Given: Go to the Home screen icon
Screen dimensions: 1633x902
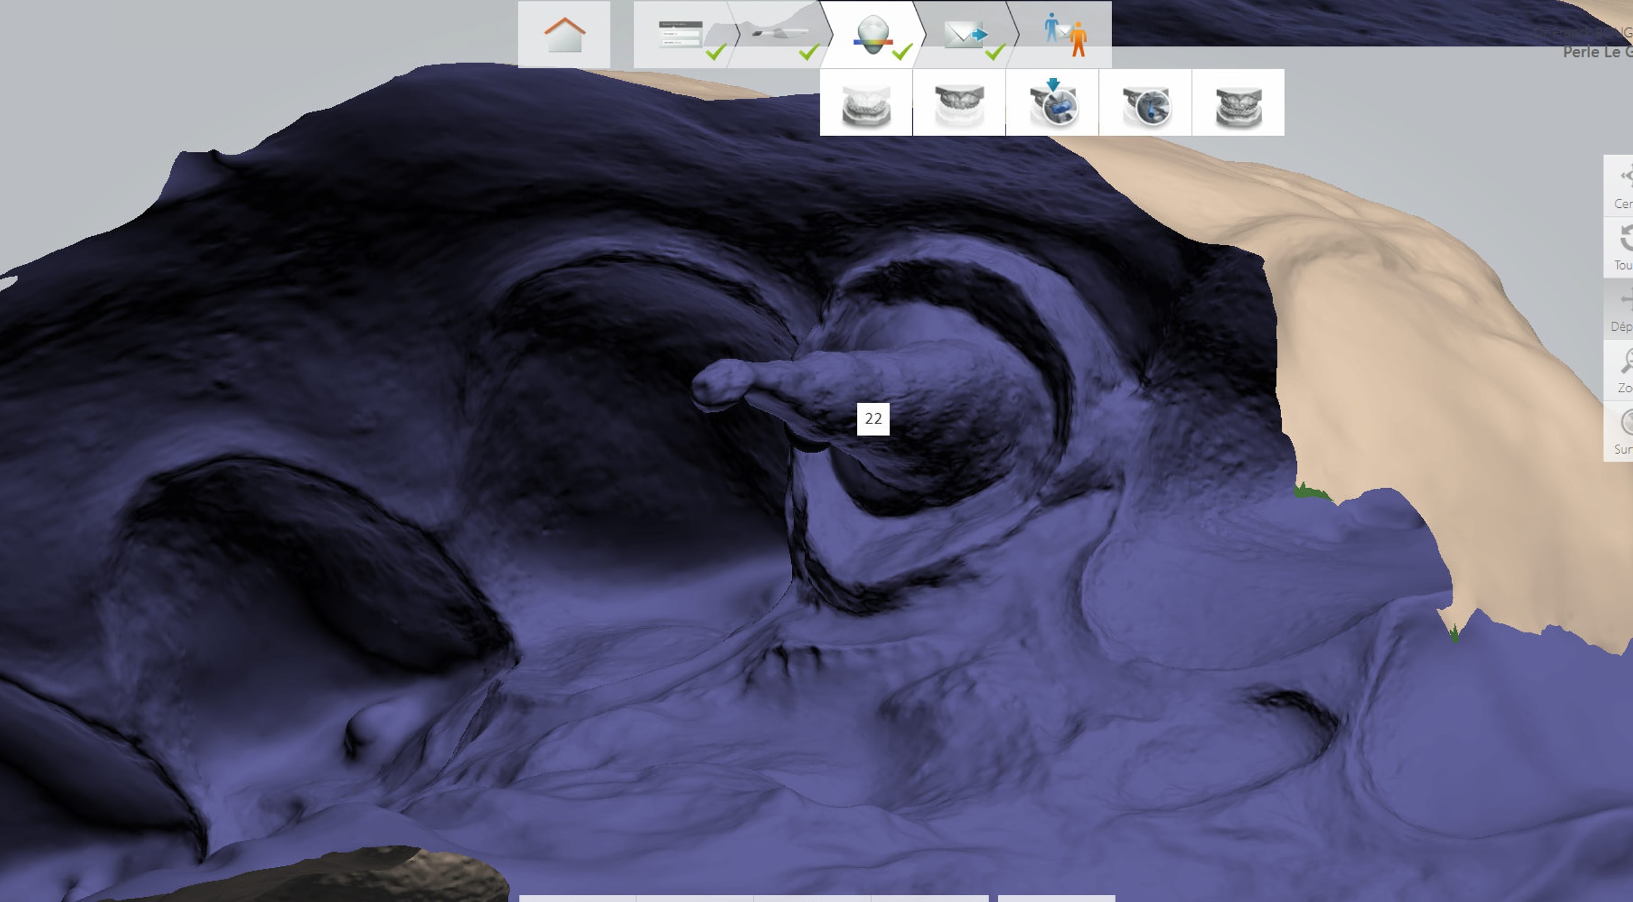Looking at the screenshot, I should pyautogui.click(x=564, y=35).
